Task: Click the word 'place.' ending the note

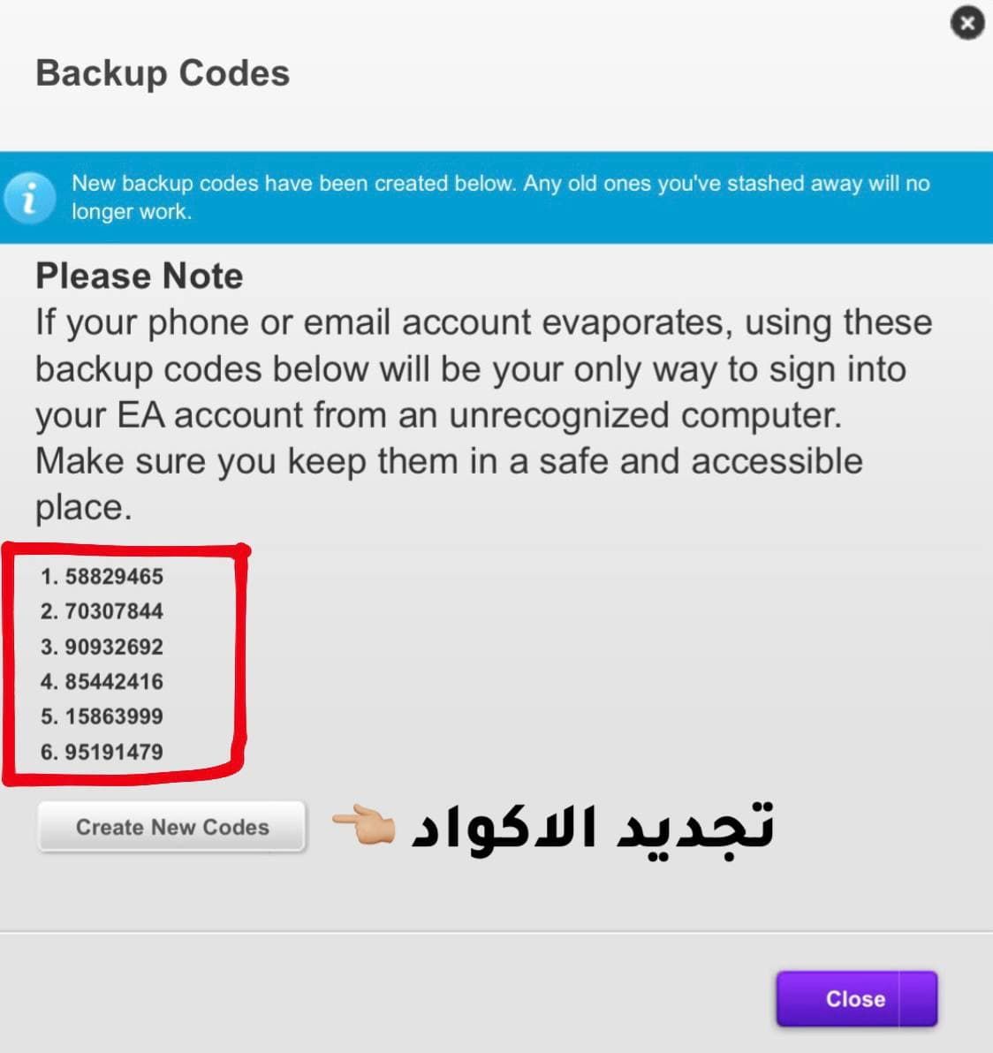Action: point(84,508)
